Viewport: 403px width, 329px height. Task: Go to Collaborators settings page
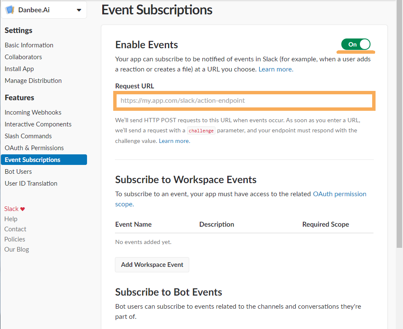[x=23, y=57]
